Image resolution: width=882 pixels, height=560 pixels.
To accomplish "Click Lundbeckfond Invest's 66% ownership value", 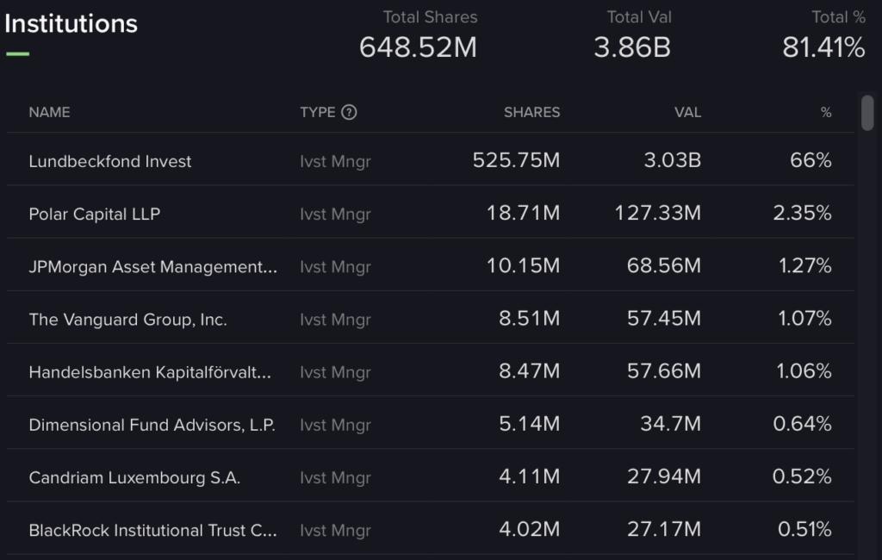I will pos(811,161).
